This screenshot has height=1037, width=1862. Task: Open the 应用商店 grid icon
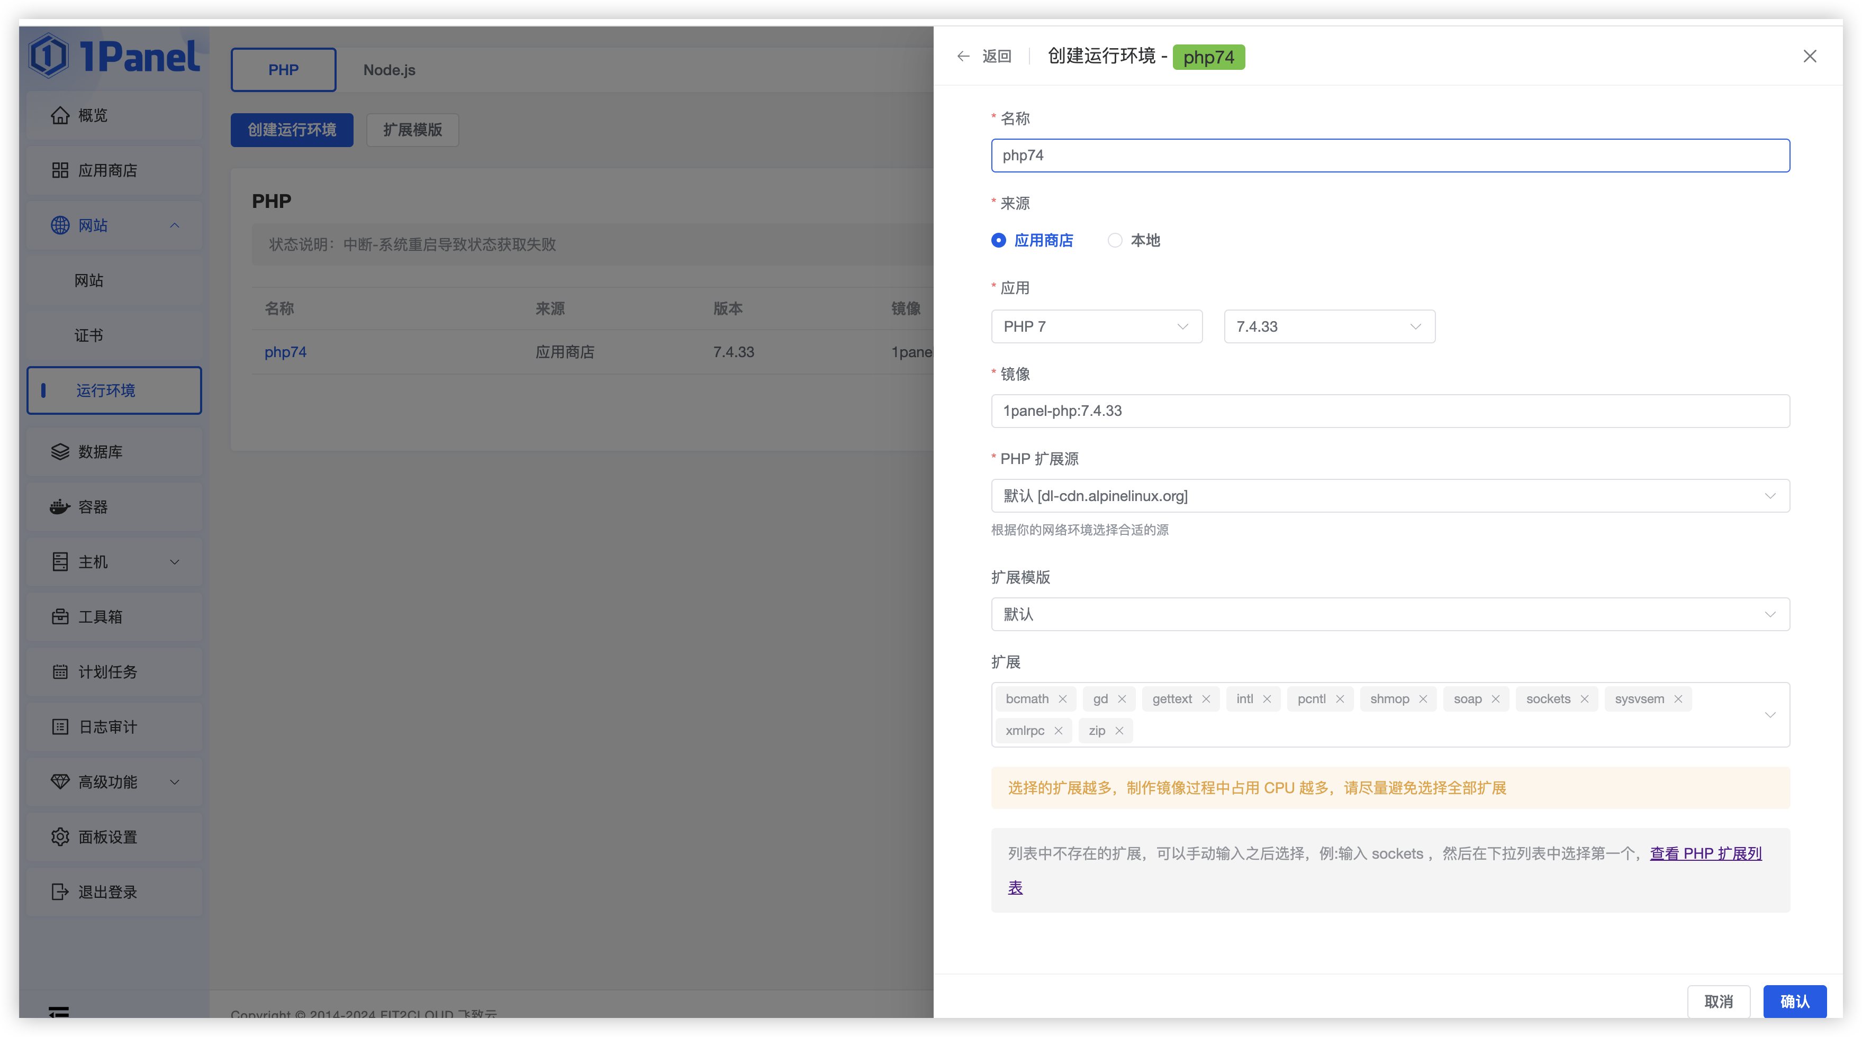pyautogui.click(x=60, y=170)
